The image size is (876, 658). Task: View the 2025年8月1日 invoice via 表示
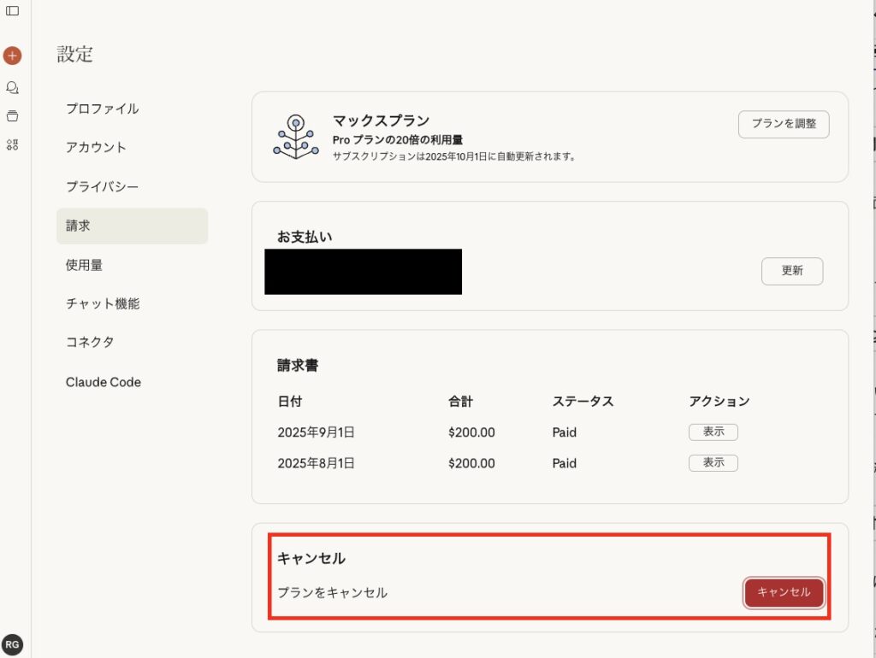(x=713, y=463)
